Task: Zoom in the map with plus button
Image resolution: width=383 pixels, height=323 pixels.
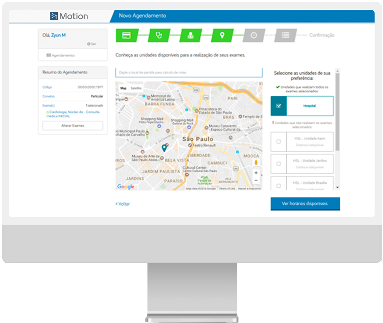Action: pos(256,173)
